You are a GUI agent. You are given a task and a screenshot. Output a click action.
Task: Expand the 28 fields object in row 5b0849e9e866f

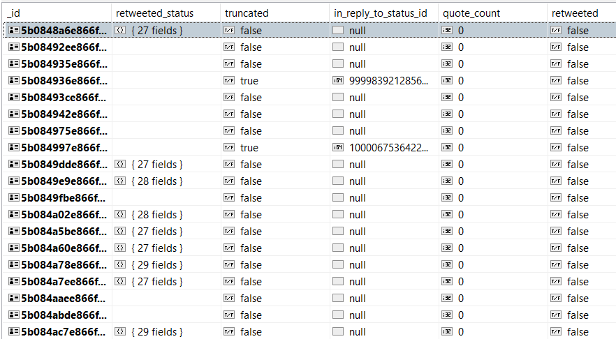point(156,181)
